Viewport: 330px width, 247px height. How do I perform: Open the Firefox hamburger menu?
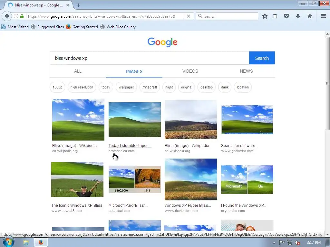pyautogui.click(x=323, y=16)
